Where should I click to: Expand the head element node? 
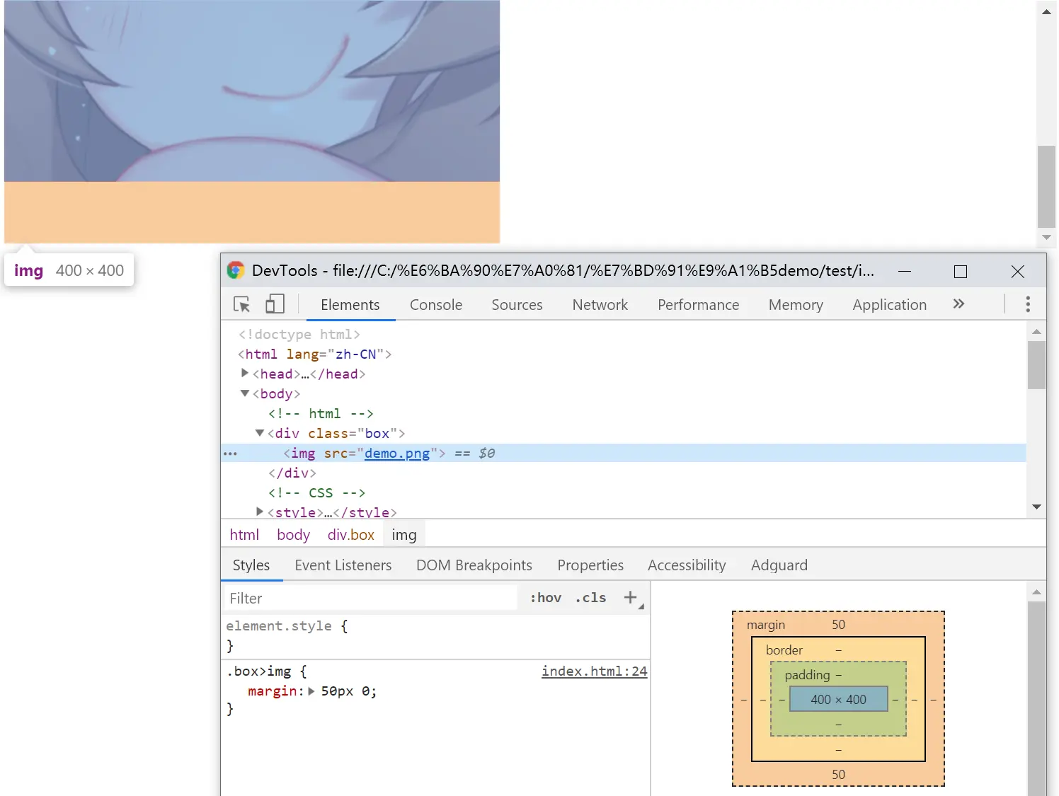pyautogui.click(x=245, y=373)
